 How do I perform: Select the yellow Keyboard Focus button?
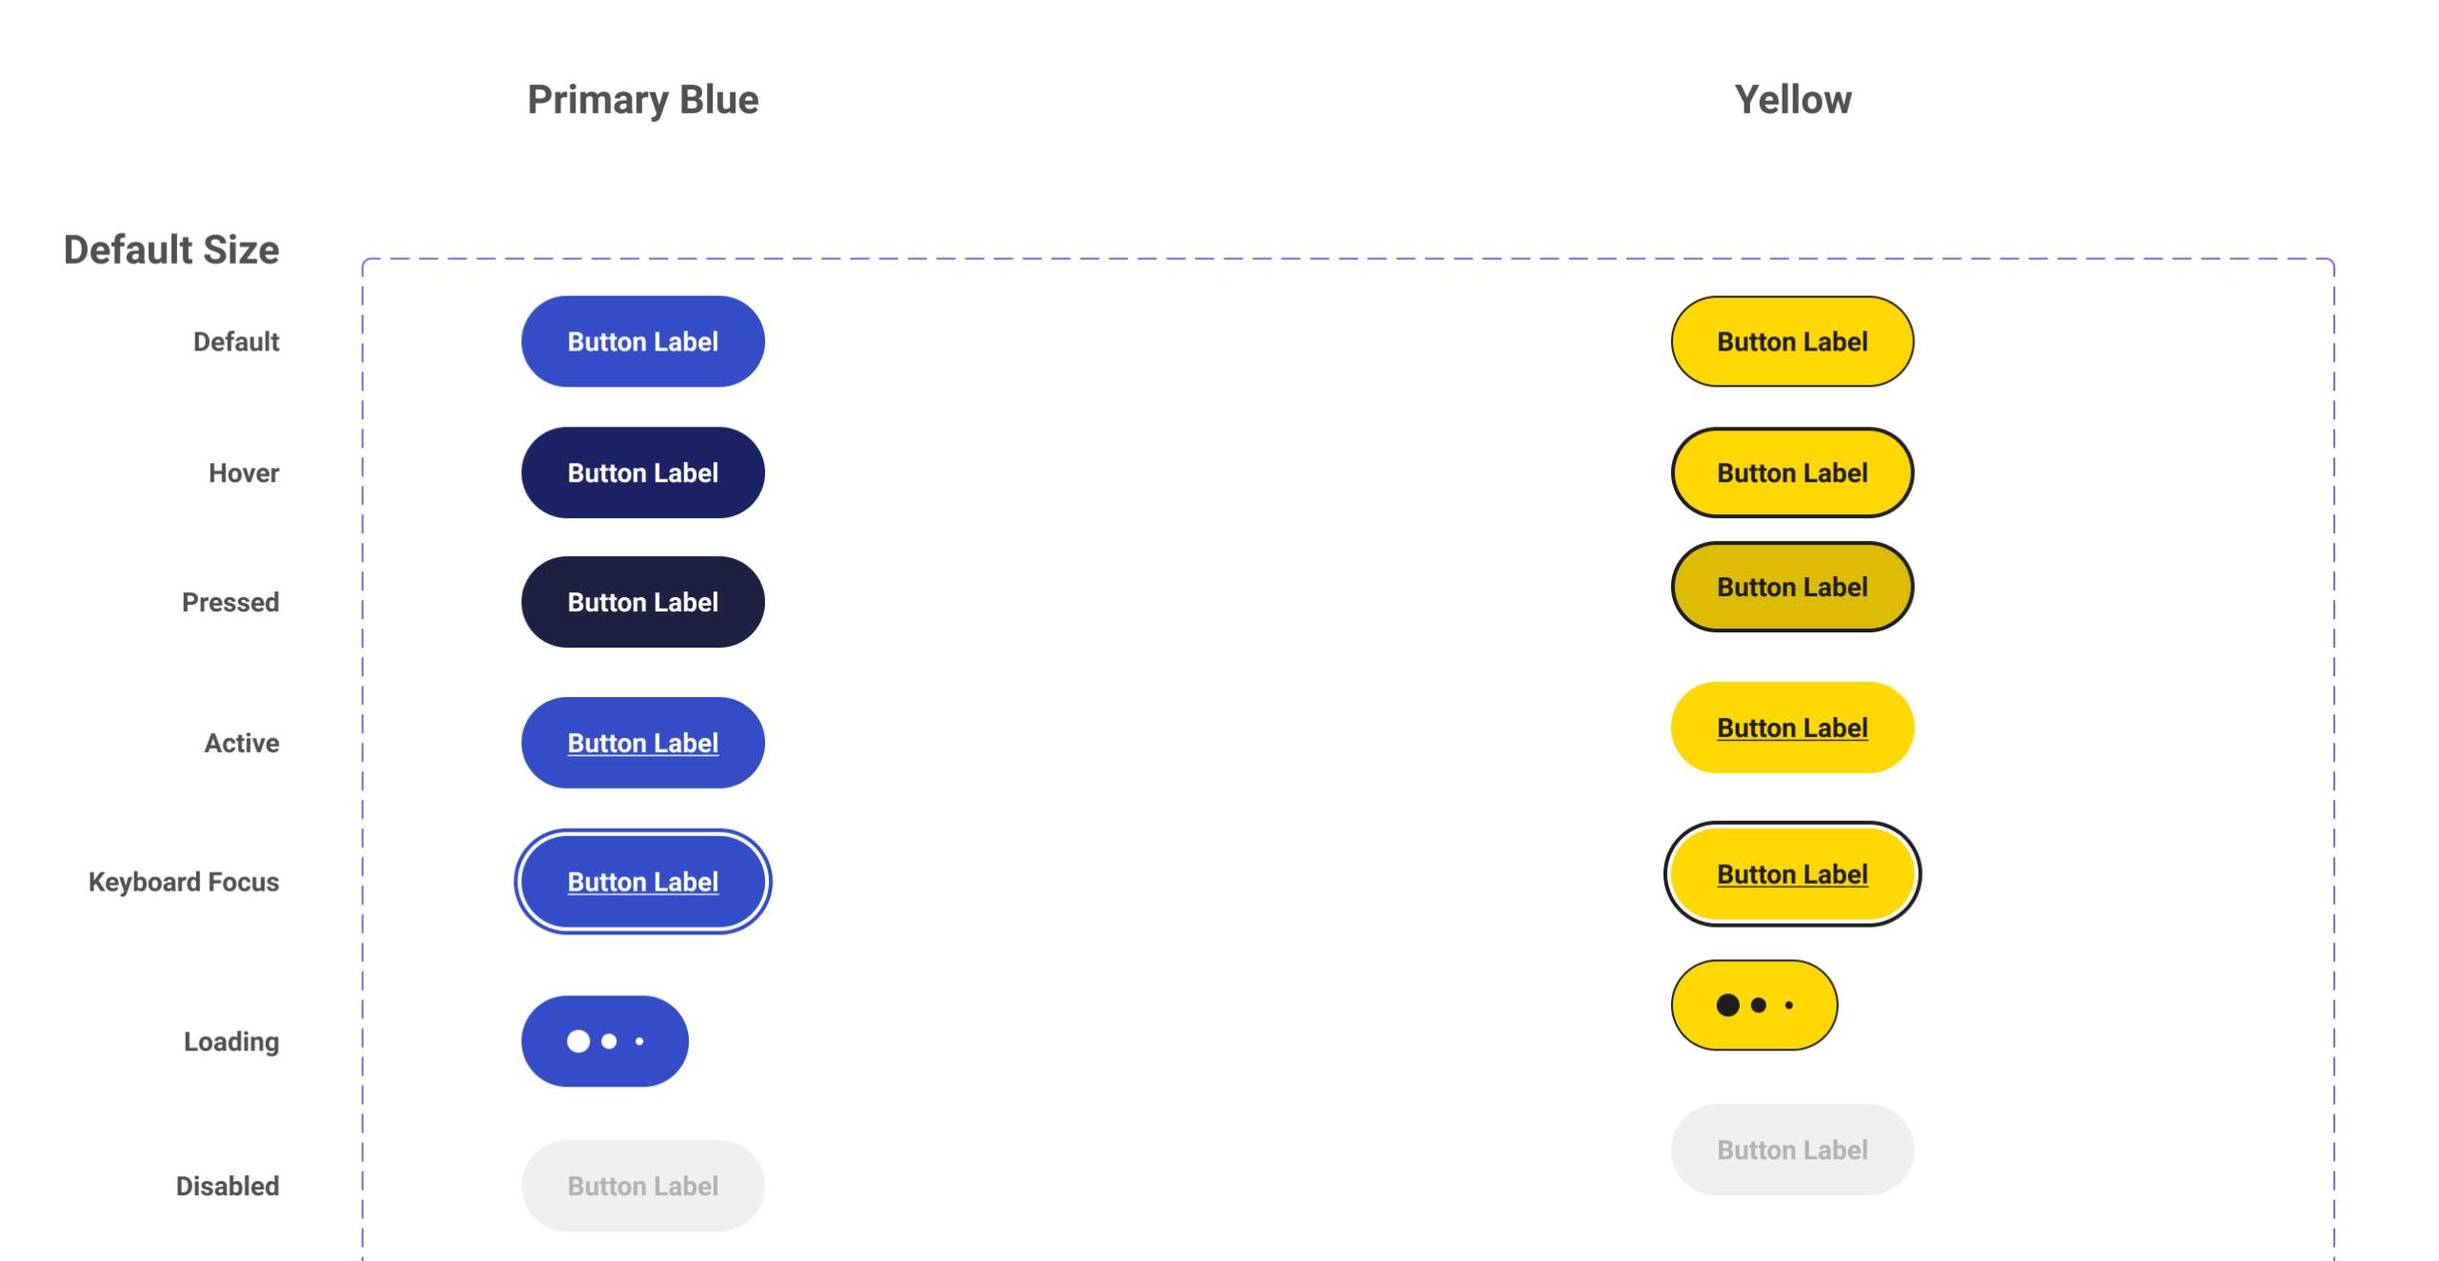pos(1791,874)
